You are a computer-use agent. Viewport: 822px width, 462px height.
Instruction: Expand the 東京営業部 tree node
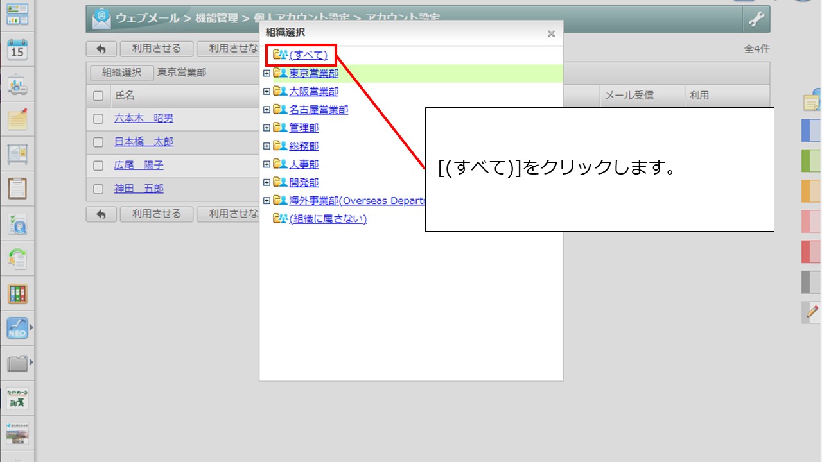coord(267,73)
